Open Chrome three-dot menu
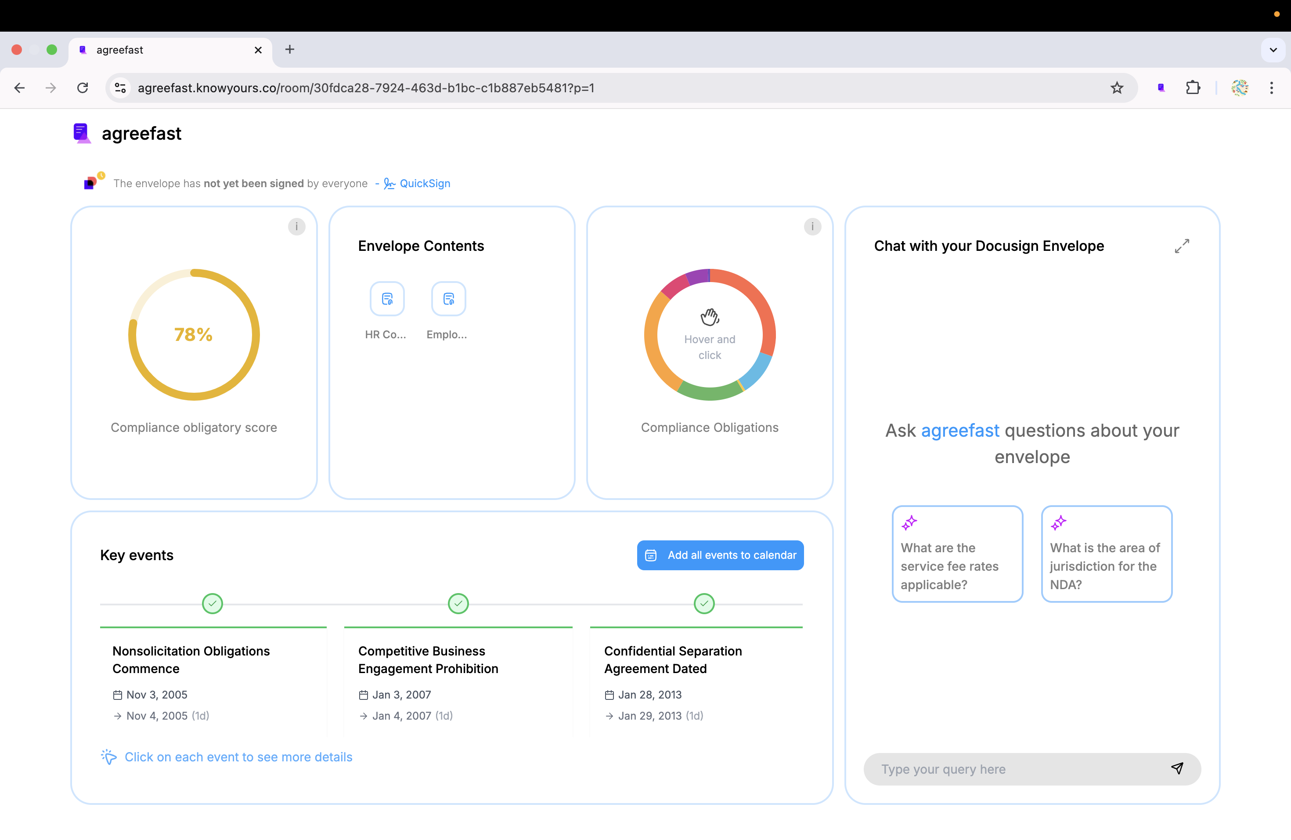The image size is (1291, 840). click(x=1271, y=88)
